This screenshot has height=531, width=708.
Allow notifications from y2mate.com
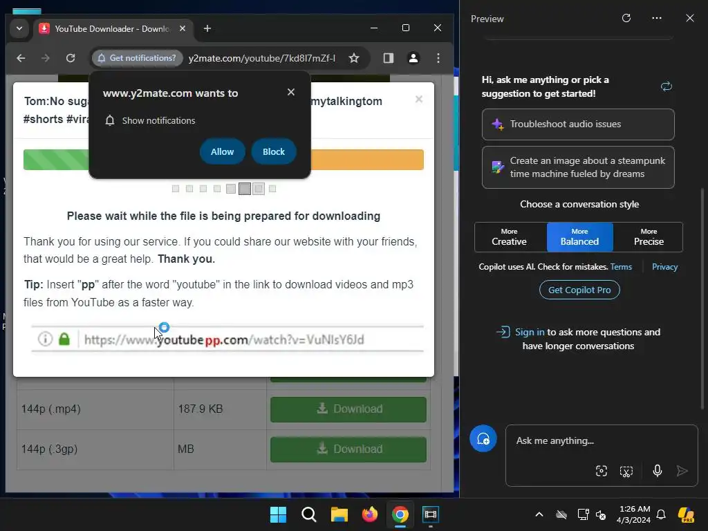click(x=222, y=151)
